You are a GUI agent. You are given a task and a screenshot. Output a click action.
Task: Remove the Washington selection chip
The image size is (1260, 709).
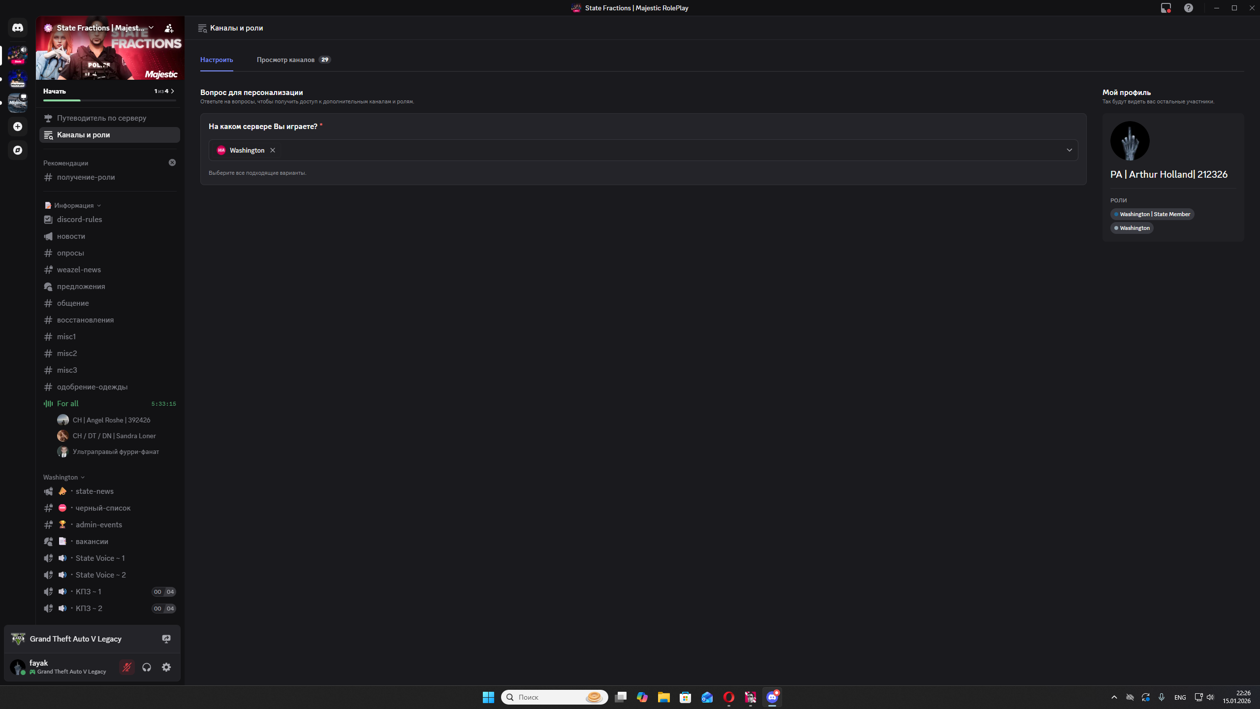(273, 150)
